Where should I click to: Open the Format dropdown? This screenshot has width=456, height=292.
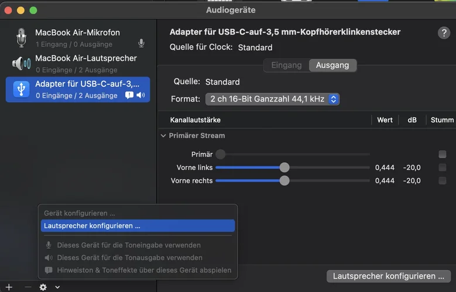(x=272, y=99)
